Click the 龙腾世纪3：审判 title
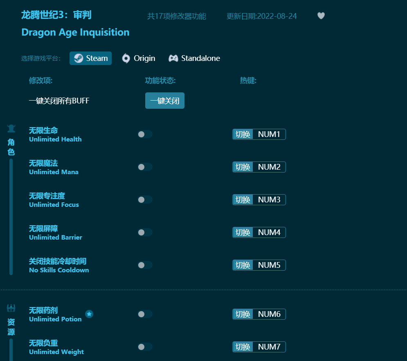 (56, 15)
